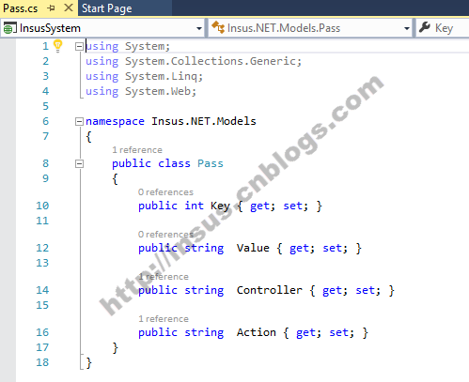Click line number 5 in the margin
The height and width of the screenshot is (382, 469).
point(46,106)
